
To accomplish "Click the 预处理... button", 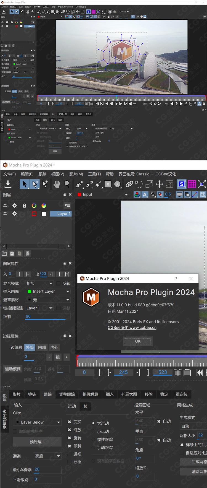I will tap(37, 442).
